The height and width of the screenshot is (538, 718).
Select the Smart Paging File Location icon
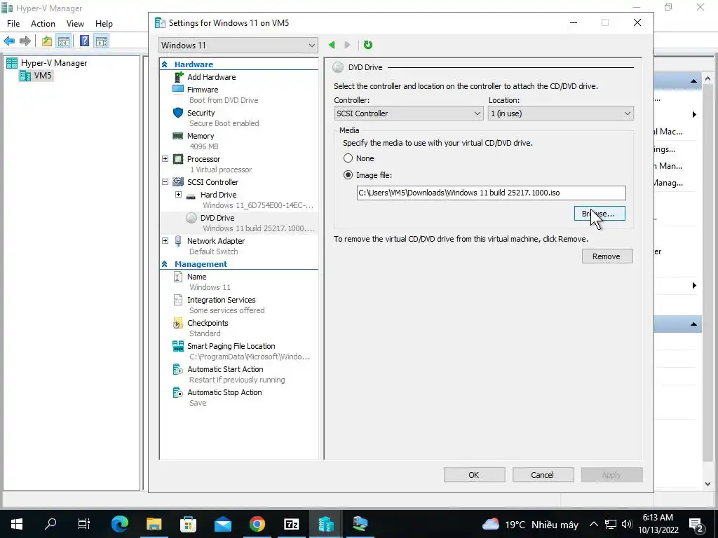pos(178,346)
